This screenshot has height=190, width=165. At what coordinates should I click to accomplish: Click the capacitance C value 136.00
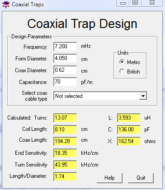(x=129, y=130)
